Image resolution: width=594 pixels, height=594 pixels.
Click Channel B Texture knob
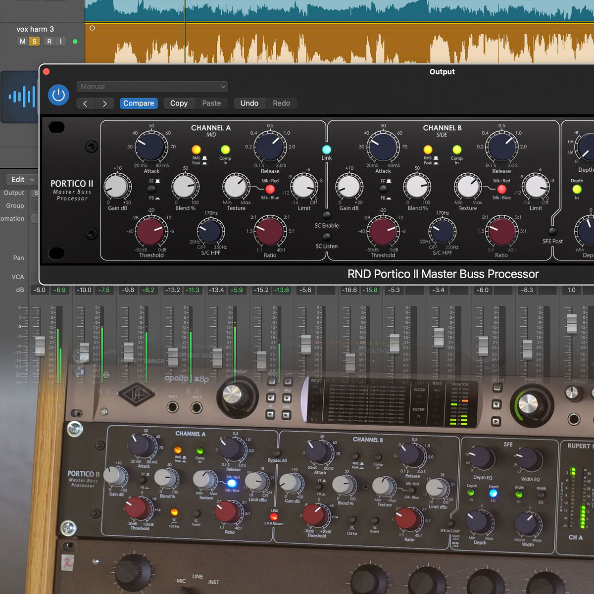[467, 187]
